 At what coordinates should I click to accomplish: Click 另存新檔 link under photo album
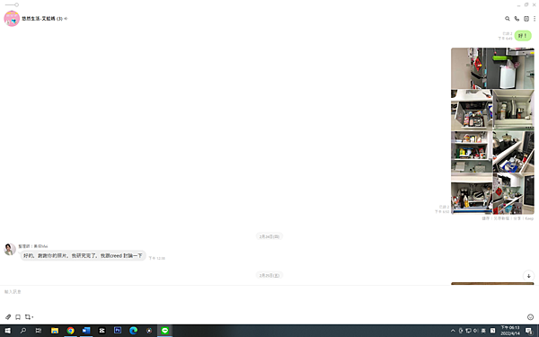(501, 218)
